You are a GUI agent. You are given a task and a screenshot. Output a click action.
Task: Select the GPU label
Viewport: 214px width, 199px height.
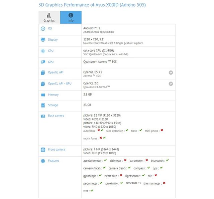[x=50, y=62]
